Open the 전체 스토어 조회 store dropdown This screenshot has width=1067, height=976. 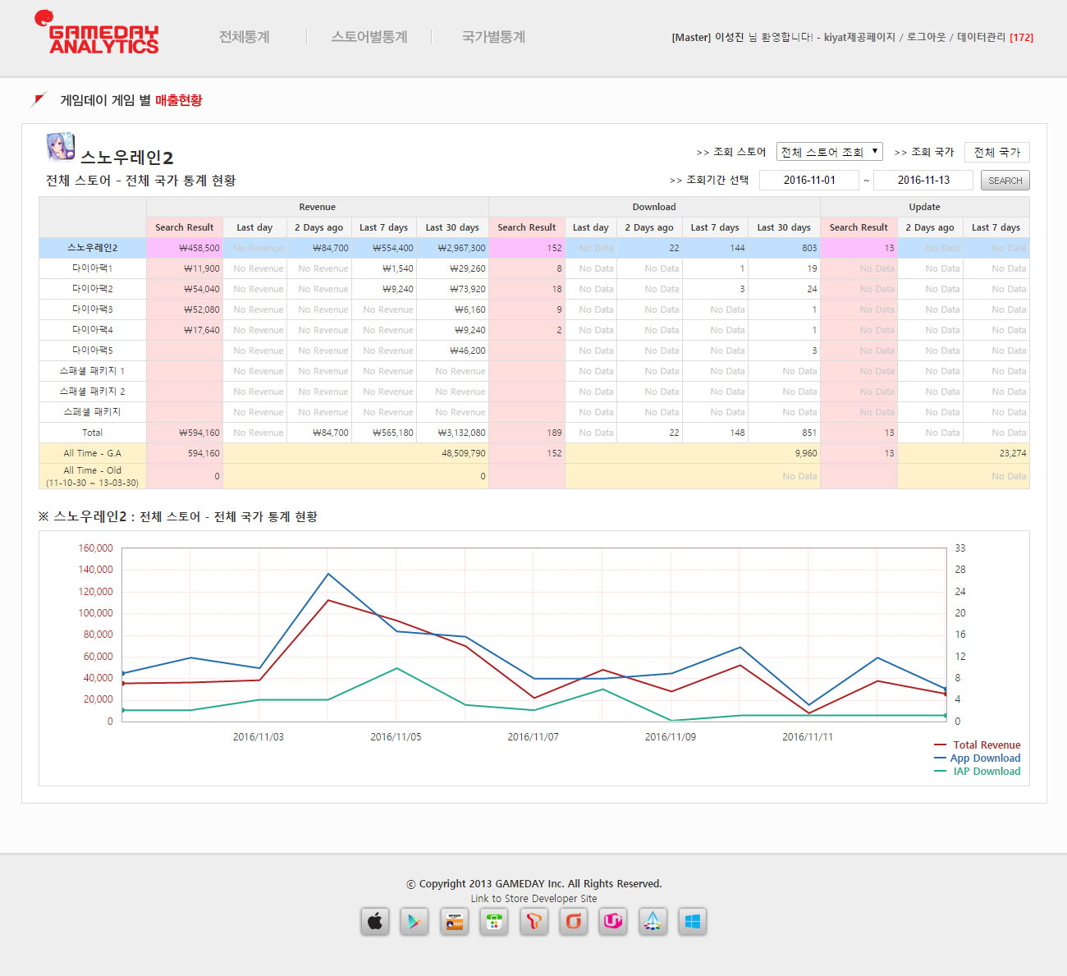pos(830,152)
